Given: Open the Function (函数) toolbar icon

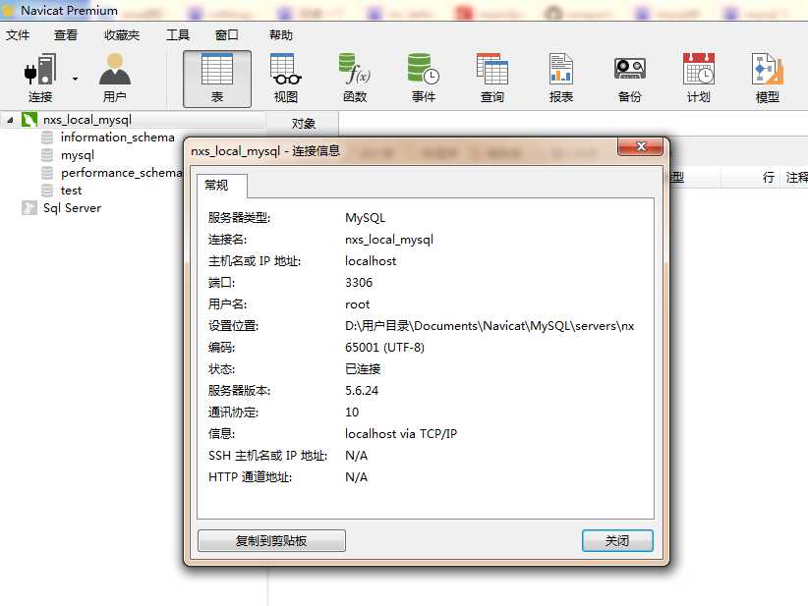Looking at the screenshot, I should [355, 79].
